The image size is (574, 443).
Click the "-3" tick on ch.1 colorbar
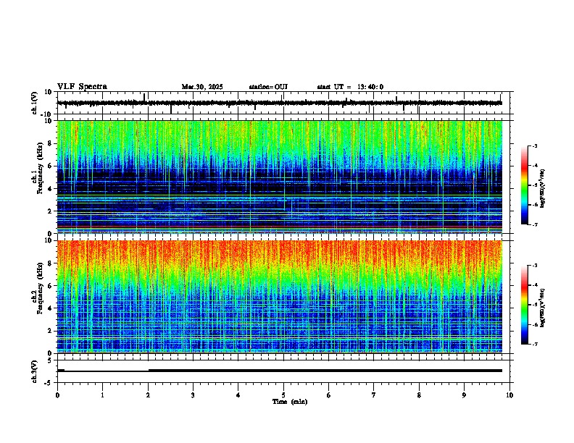535,146
